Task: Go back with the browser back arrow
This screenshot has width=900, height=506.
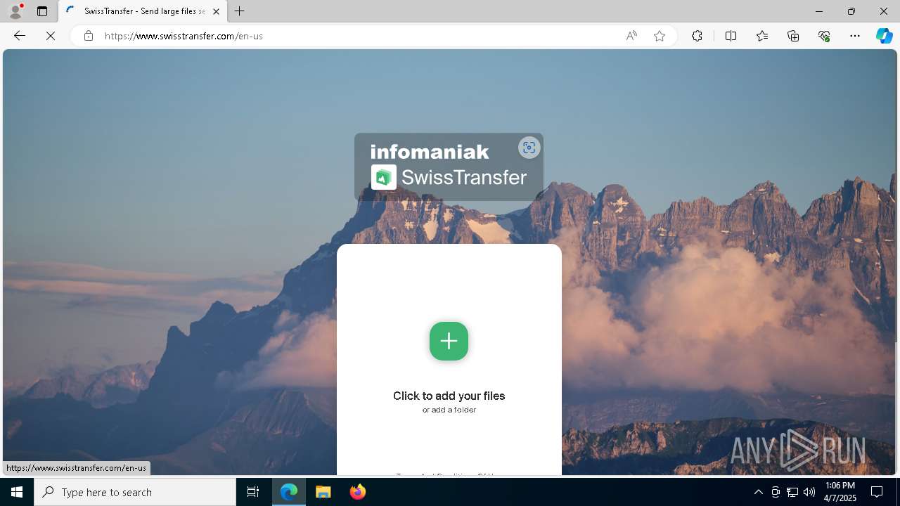Action: [20, 35]
